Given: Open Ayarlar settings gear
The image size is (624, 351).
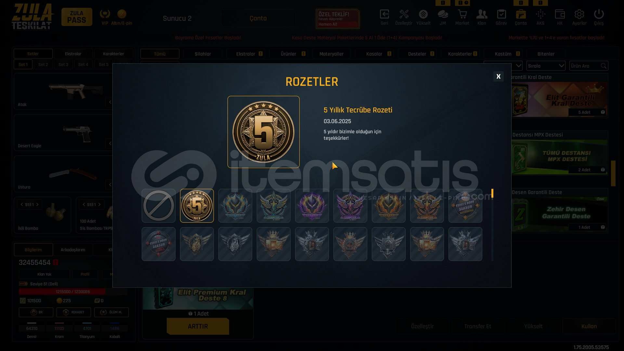Looking at the screenshot, I should pyautogui.click(x=579, y=17).
